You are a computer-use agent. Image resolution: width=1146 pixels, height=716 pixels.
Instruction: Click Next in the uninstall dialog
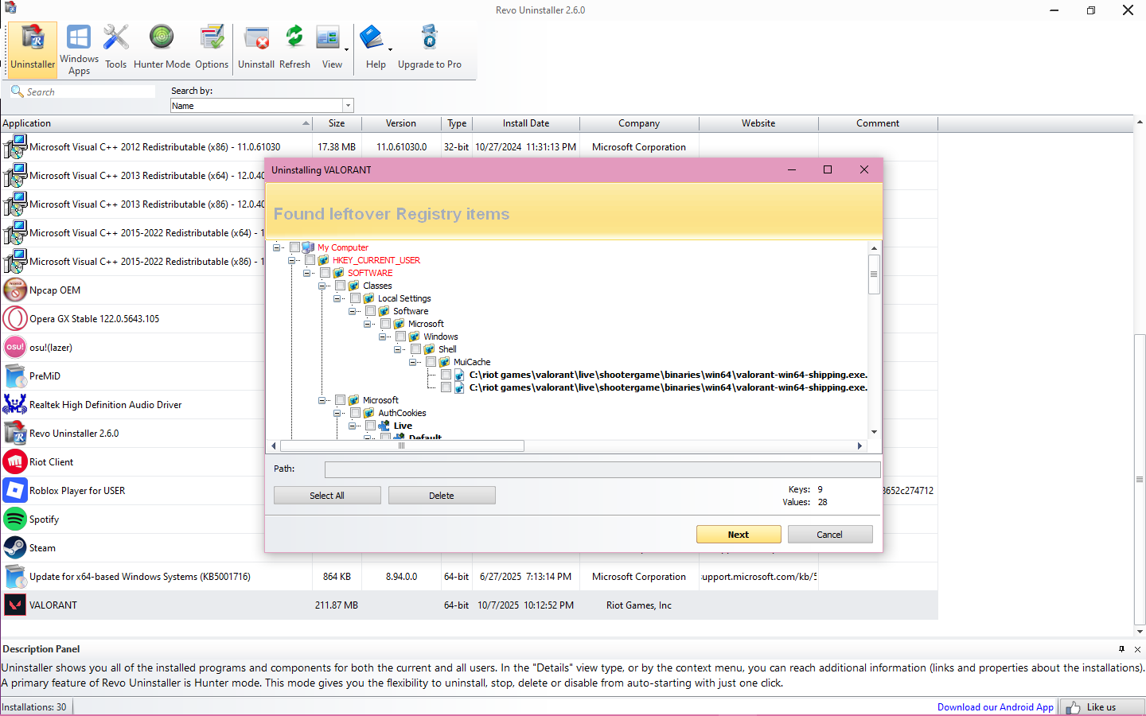point(739,535)
